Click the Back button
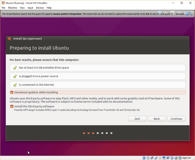This screenshot has height=160, width=195. [x=157, y=119]
